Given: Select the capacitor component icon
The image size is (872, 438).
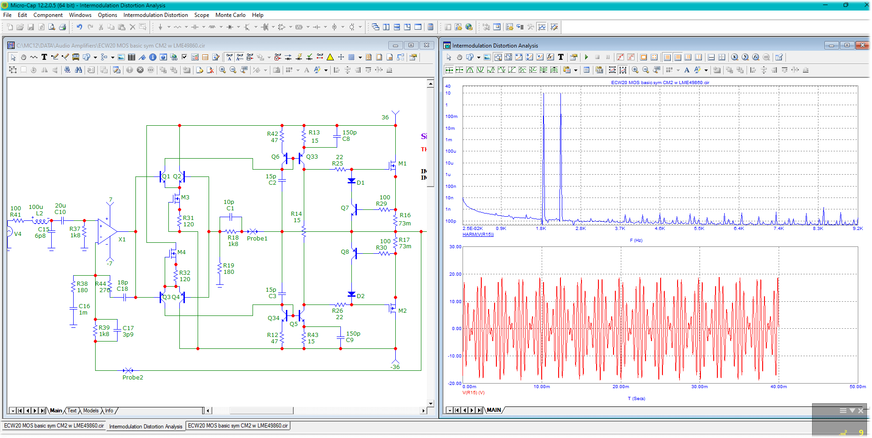Looking at the screenshot, I should click(x=195, y=27).
